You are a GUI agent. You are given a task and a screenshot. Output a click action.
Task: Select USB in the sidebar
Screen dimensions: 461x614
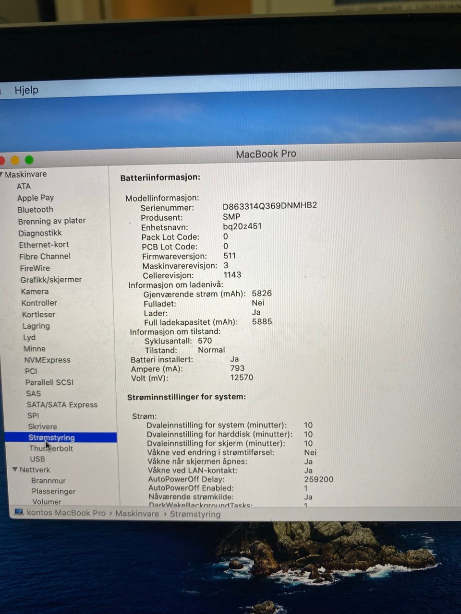pos(37,459)
